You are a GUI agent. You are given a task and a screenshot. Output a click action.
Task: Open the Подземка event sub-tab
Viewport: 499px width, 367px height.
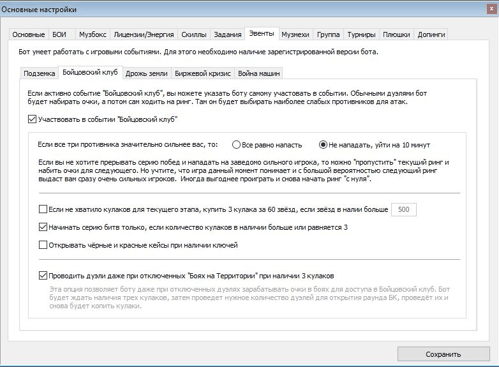pos(39,73)
